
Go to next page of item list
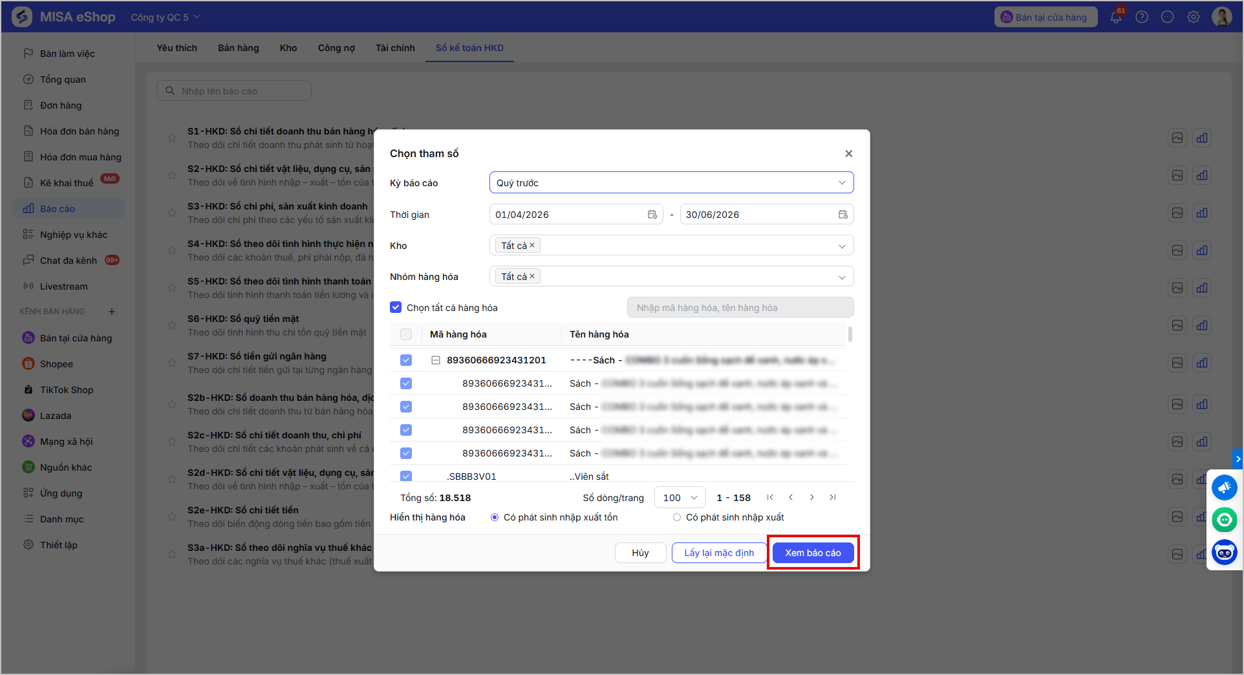coord(812,497)
